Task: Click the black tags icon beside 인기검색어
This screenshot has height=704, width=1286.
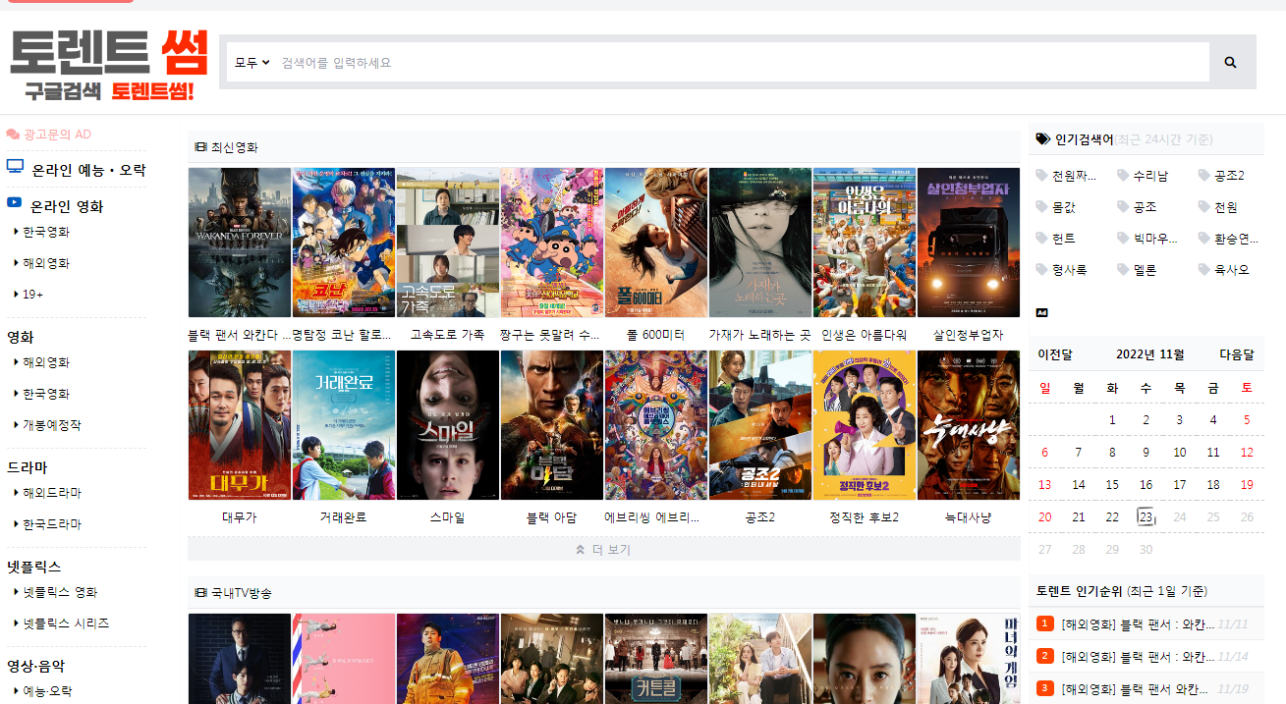Action: [1042, 139]
